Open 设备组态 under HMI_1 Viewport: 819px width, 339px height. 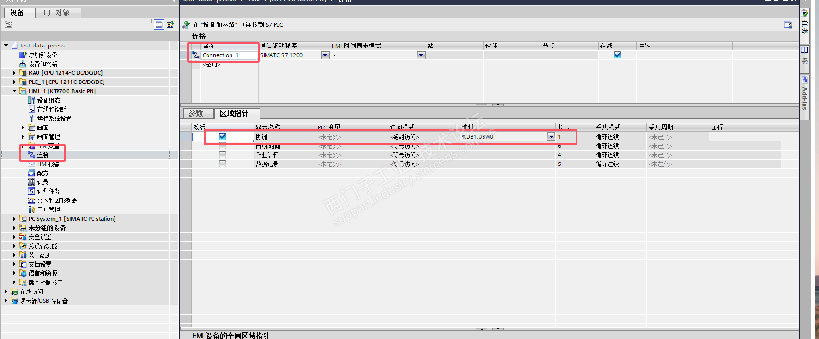point(31,100)
